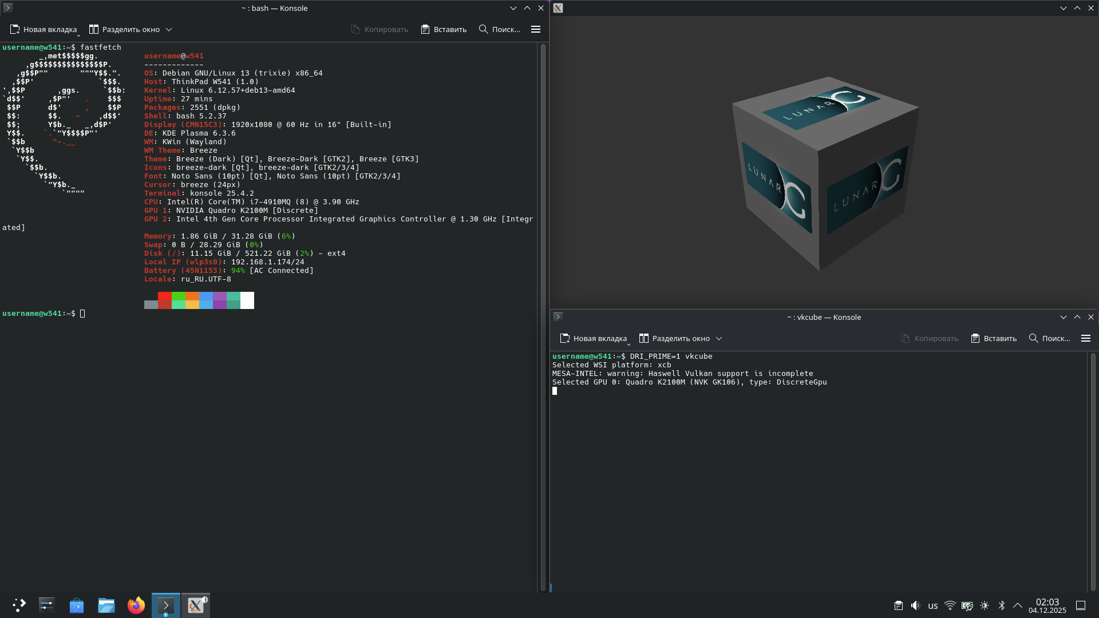1099x618 pixels.
Task: Click 'Новая вкладка' icon in left Konsole
Action: [15, 29]
